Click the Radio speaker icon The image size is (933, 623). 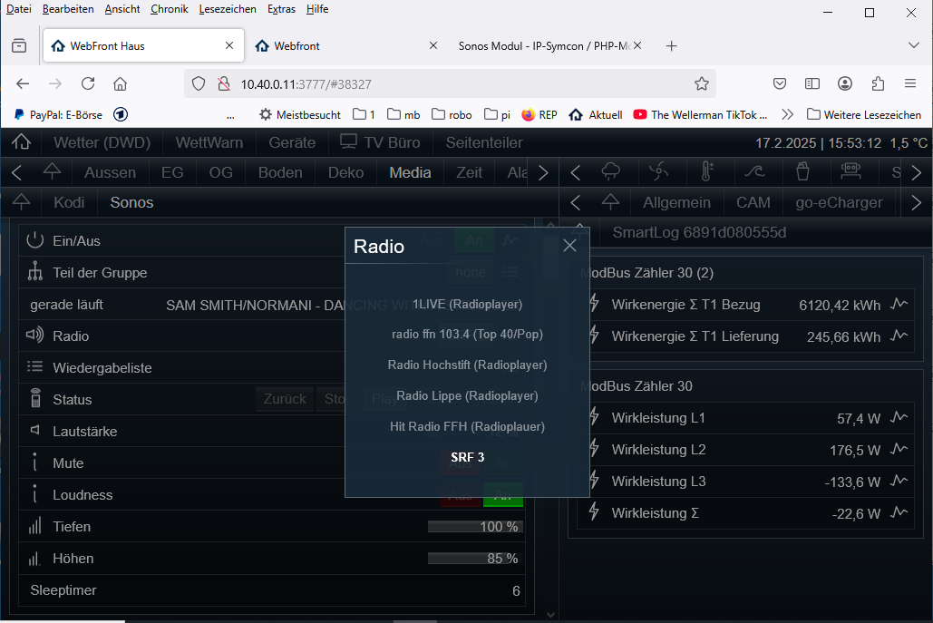(x=35, y=335)
